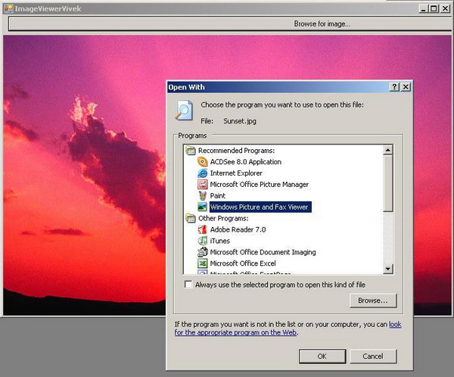Image resolution: width=454 pixels, height=377 pixels.
Task: Click the programs list scrollbar thumb
Action: click(x=387, y=183)
